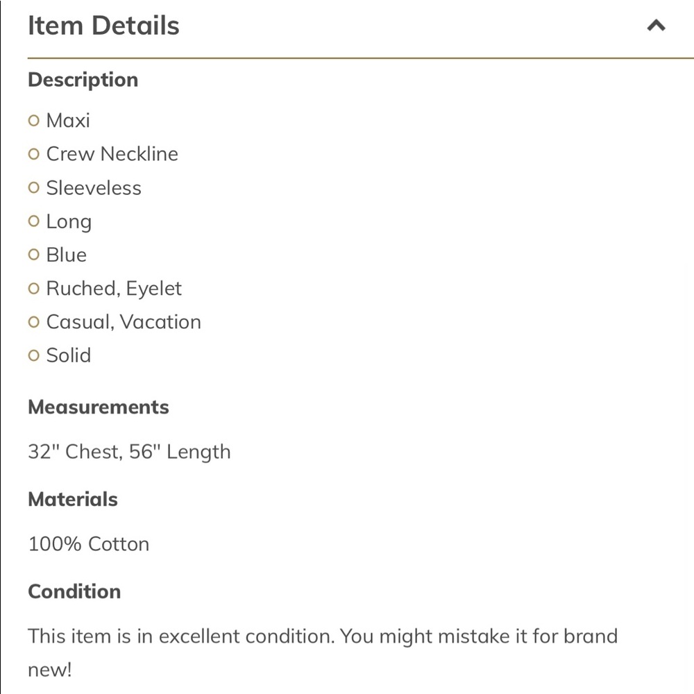The height and width of the screenshot is (694, 694).
Task: Select the Maxi bullet marker
Action: [33, 120]
